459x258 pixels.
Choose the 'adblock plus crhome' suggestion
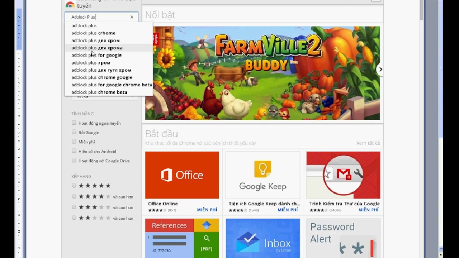coord(109,33)
